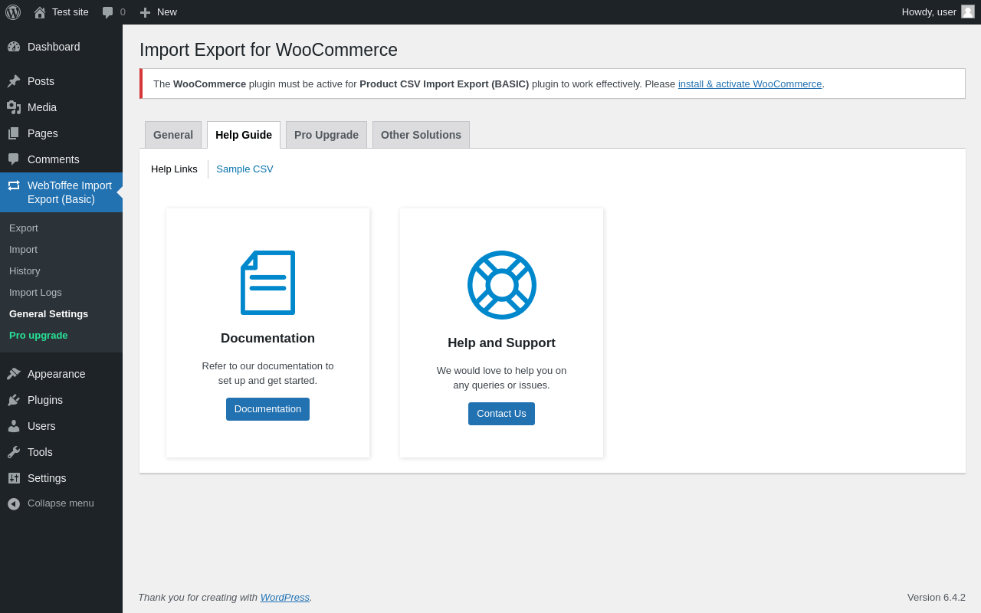Follow the install & activate WooCommerce link
Viewport: 981px width, 613px height.
coord(750,84)
